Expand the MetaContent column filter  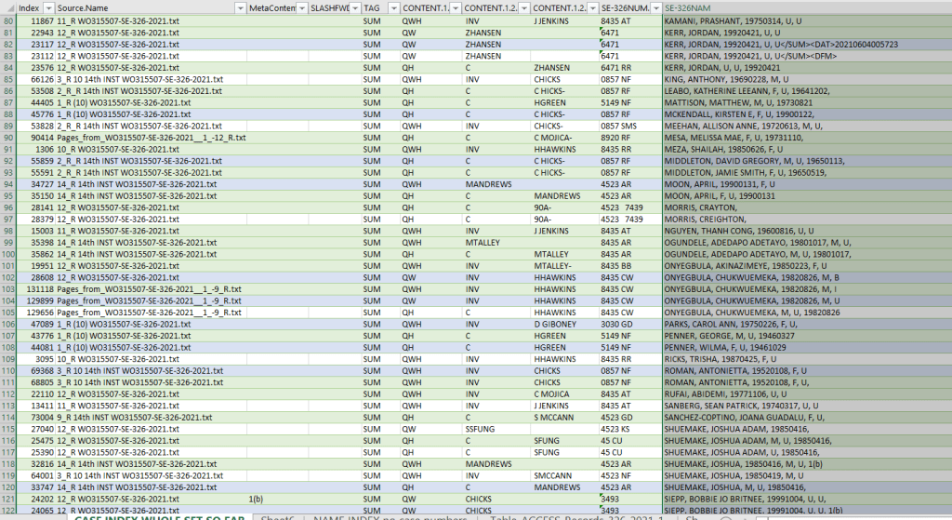coord(300,7)
